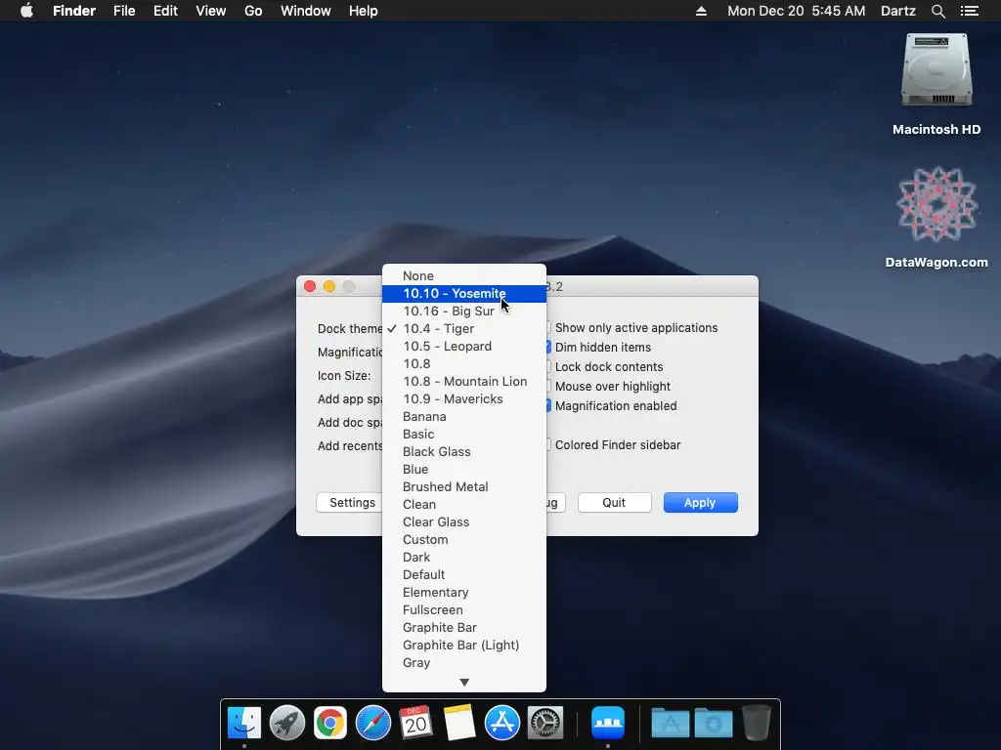Open the Settings button
1001x750 pixels.
[x=350, y=503]
